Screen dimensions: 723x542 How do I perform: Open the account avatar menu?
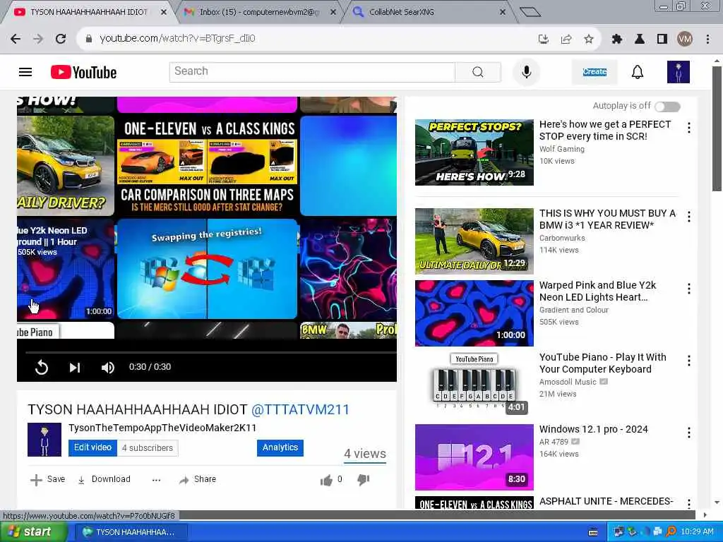pos(679,72)
